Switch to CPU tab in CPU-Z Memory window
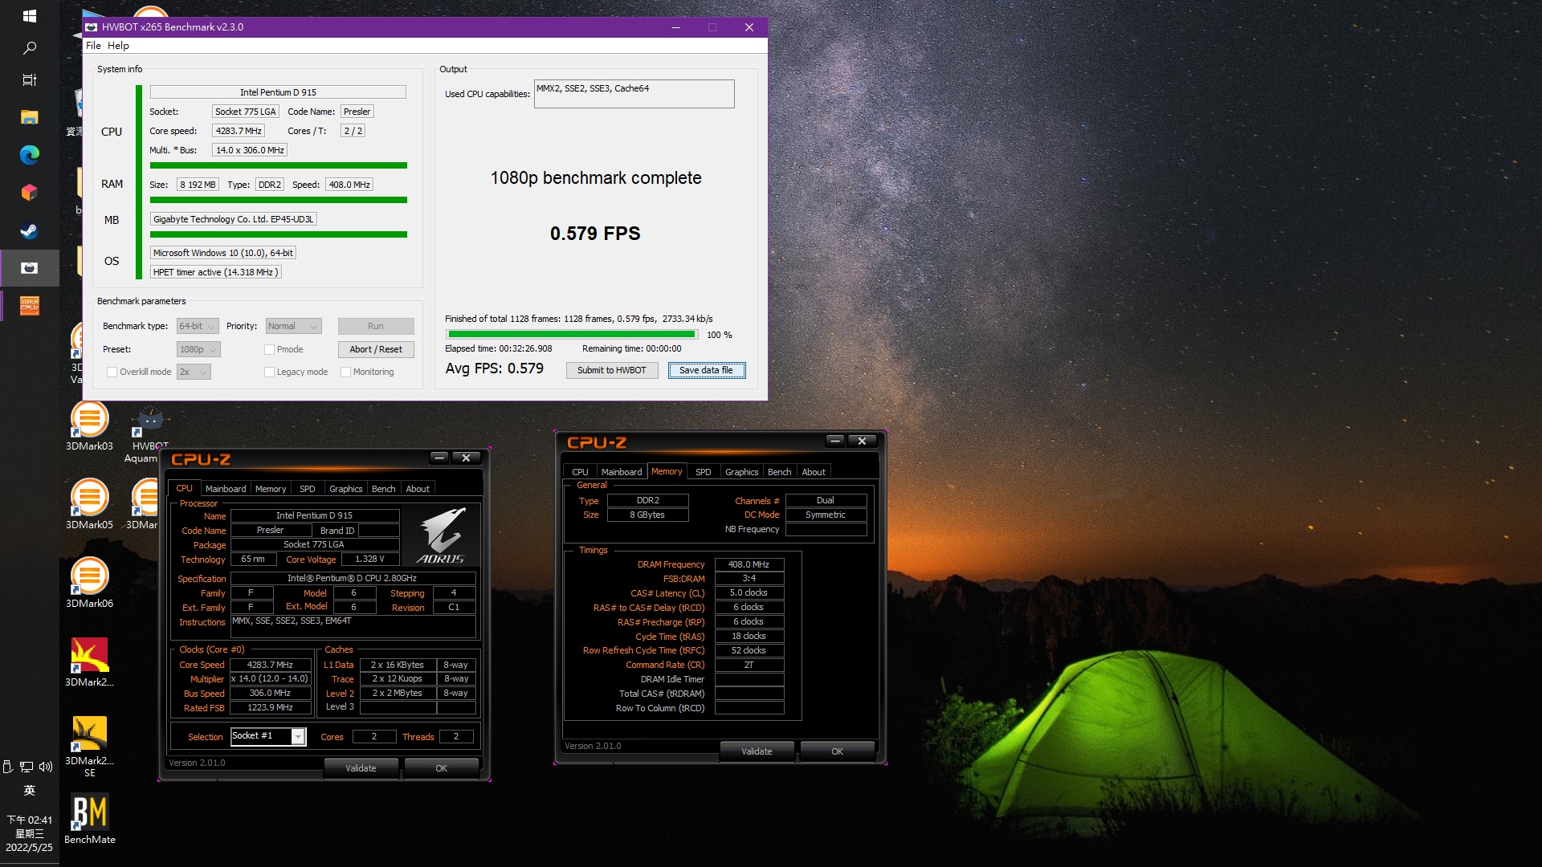The height and width of the screenshot is (867, 1542). coord(580,472)
